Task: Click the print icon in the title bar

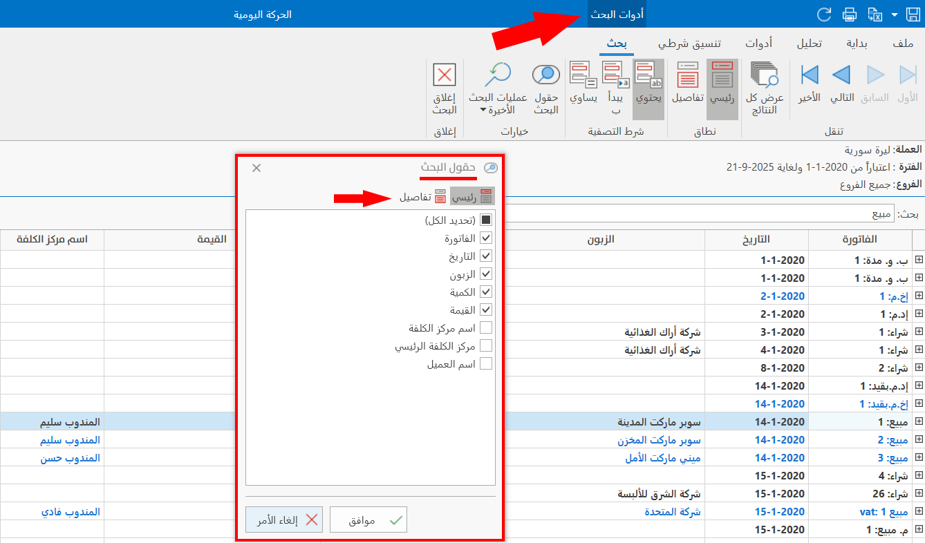Action: (x=850, y=13)
